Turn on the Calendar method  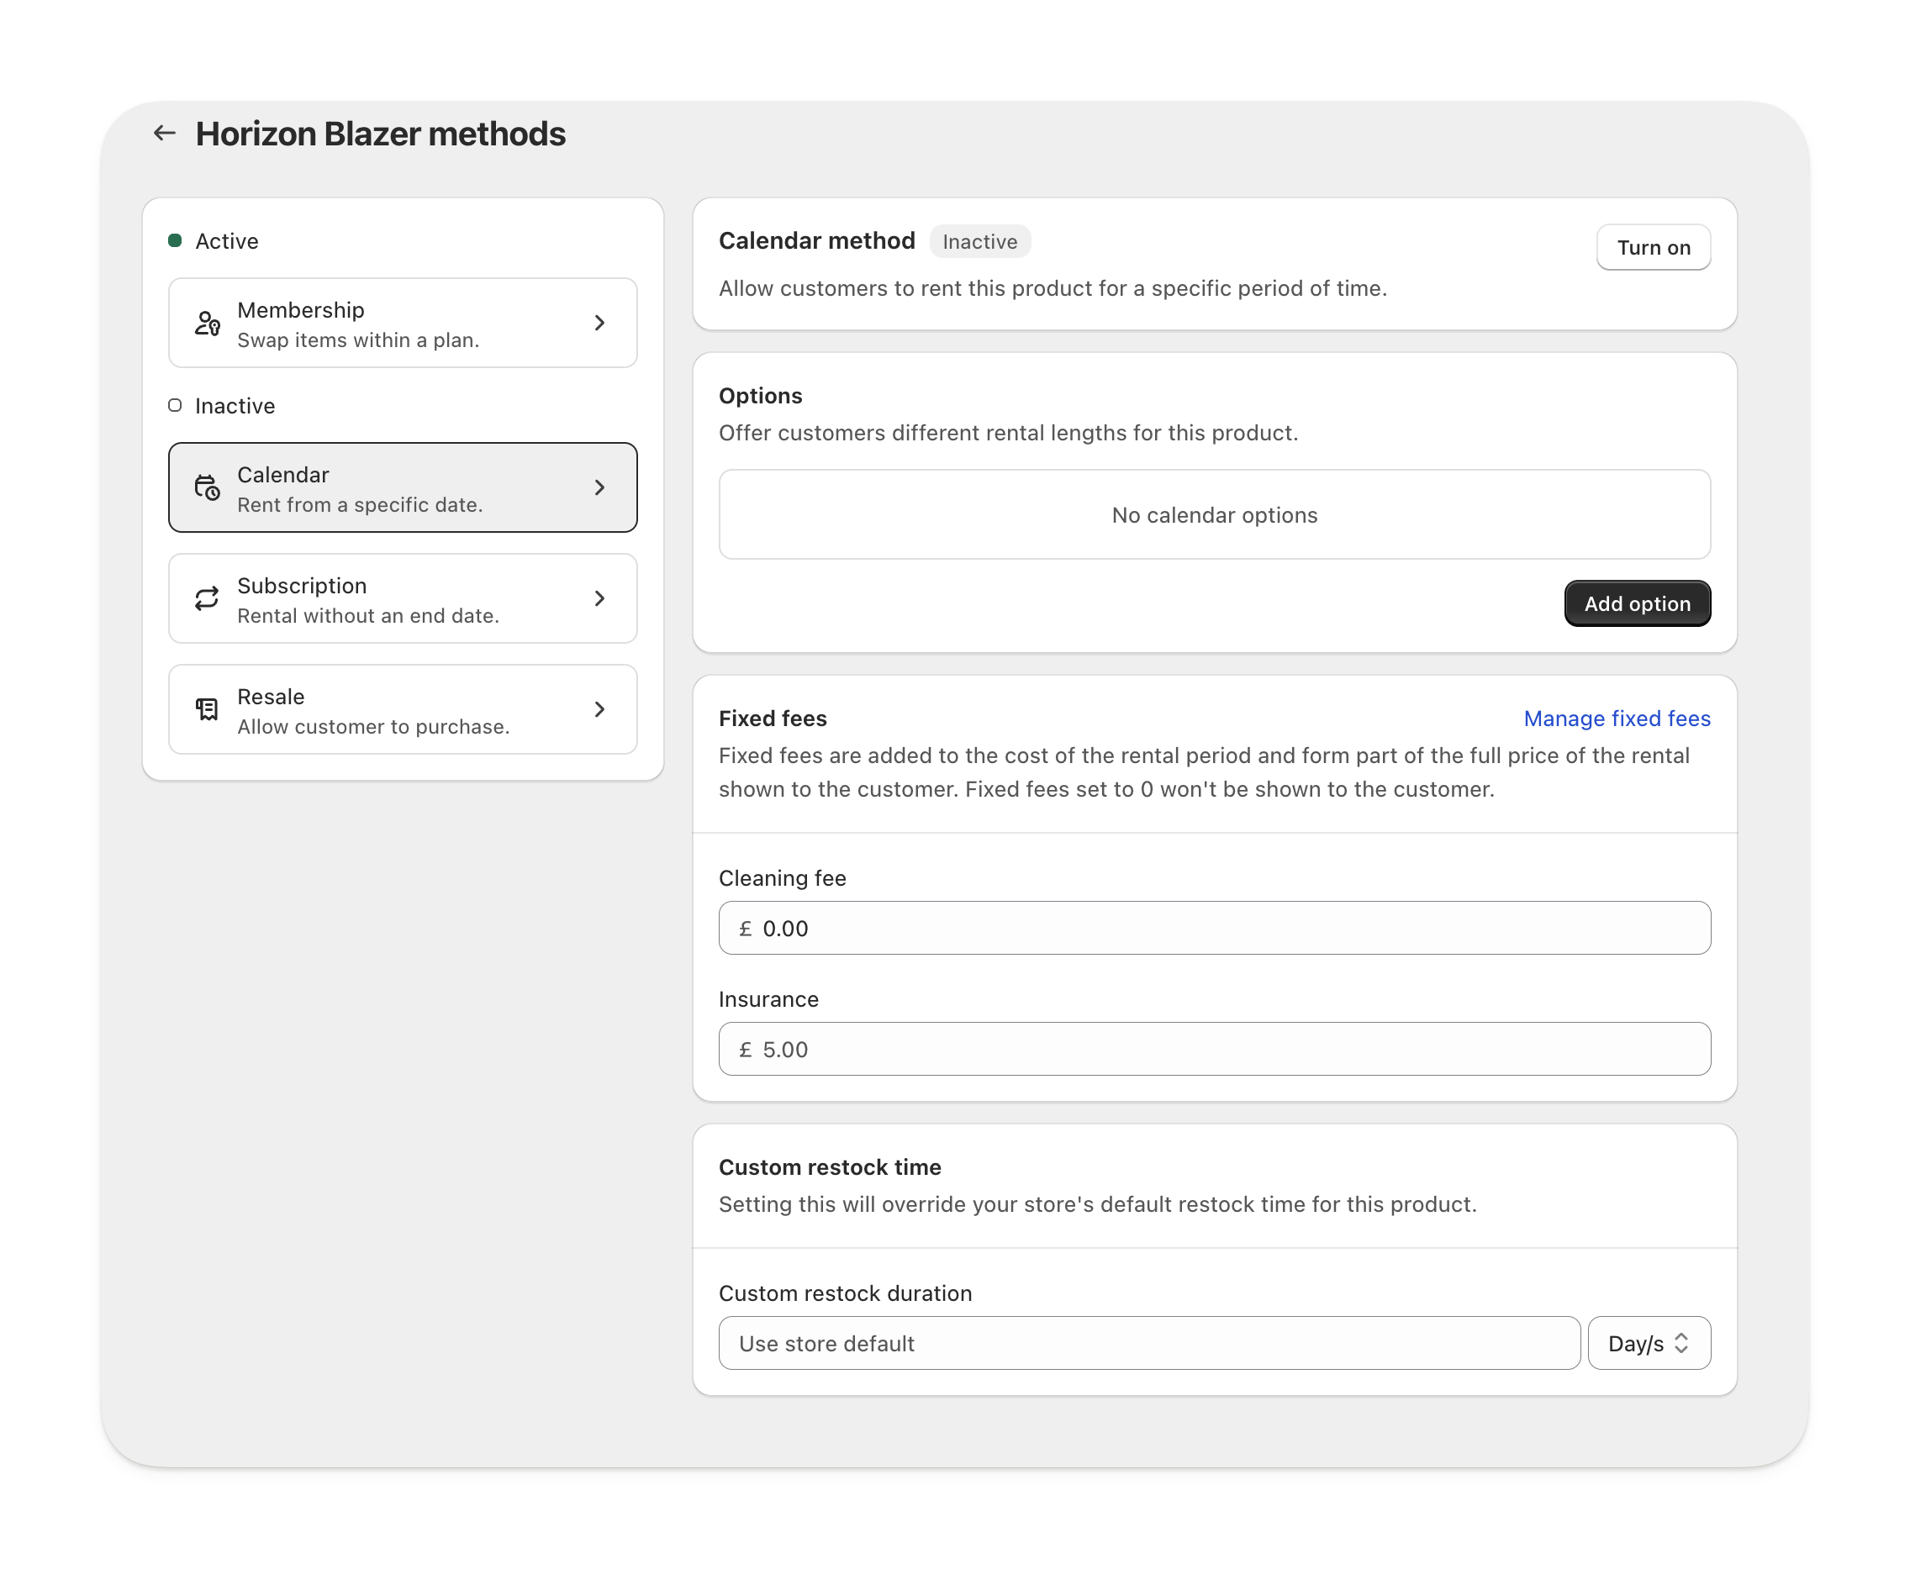pyautogui.click(x=1653, y=248)
